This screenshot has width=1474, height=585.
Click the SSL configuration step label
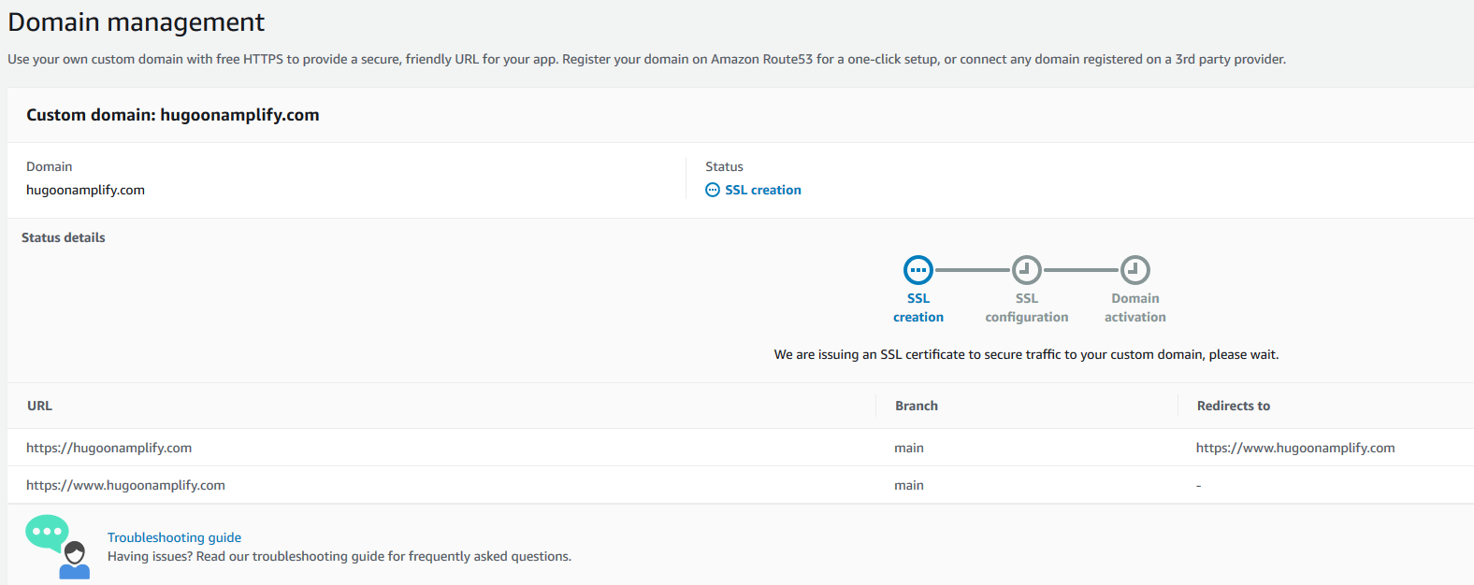[1027, 307]
